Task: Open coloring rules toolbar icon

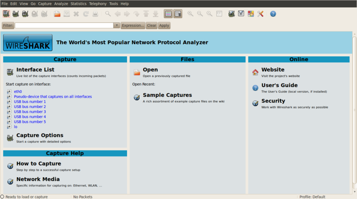Action: tap(251, 14)
